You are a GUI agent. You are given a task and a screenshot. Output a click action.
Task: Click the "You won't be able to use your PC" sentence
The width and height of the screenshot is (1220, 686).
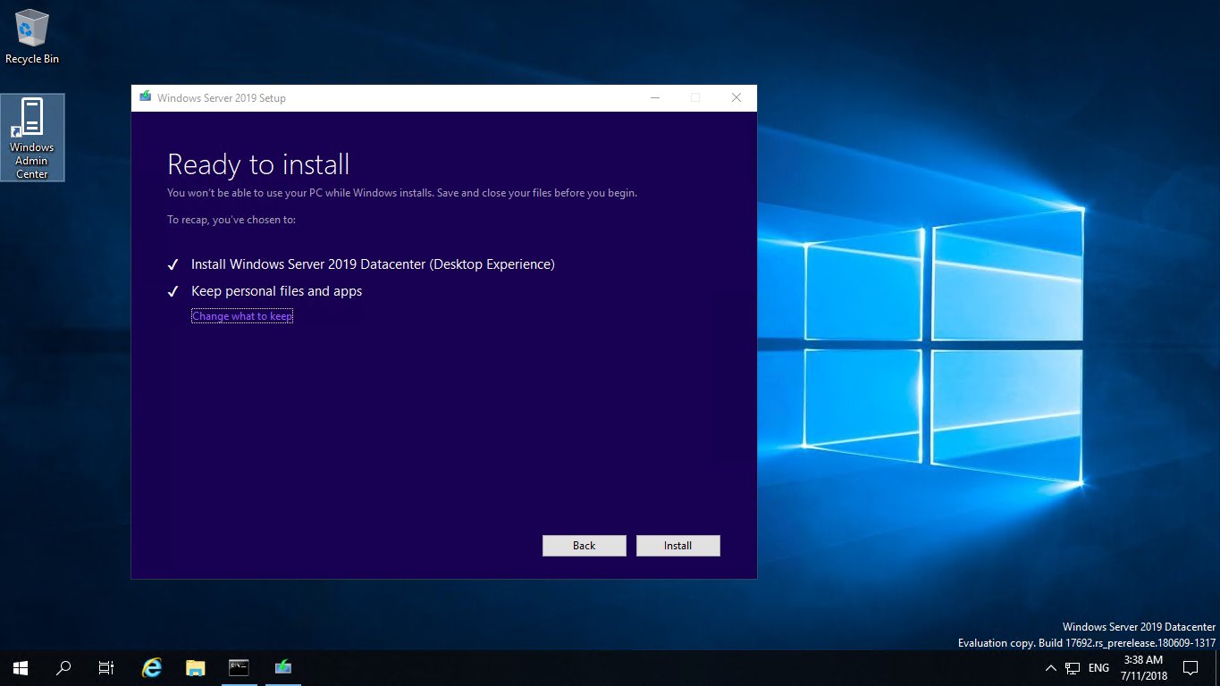[x=402, y=193]
